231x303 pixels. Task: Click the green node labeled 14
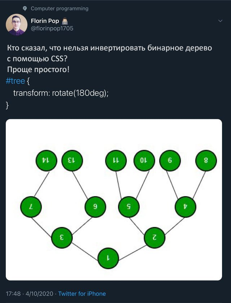(x=47, y=161)
